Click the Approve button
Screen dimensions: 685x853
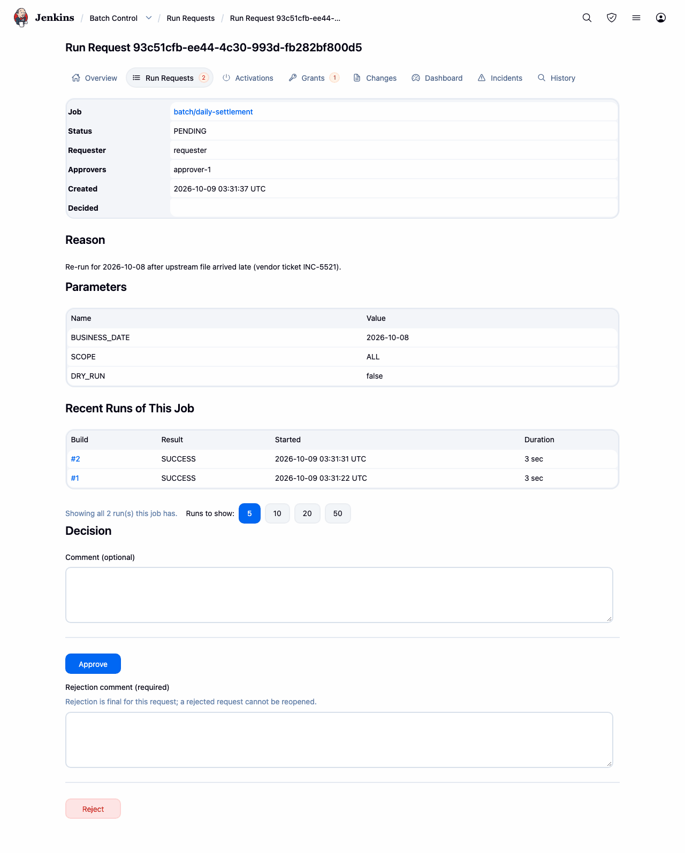93,664
